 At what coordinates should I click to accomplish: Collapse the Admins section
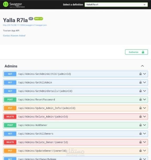142,66
